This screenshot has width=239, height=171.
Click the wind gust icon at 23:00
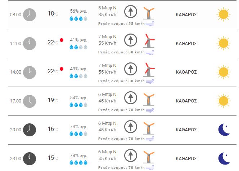point(150,167)
